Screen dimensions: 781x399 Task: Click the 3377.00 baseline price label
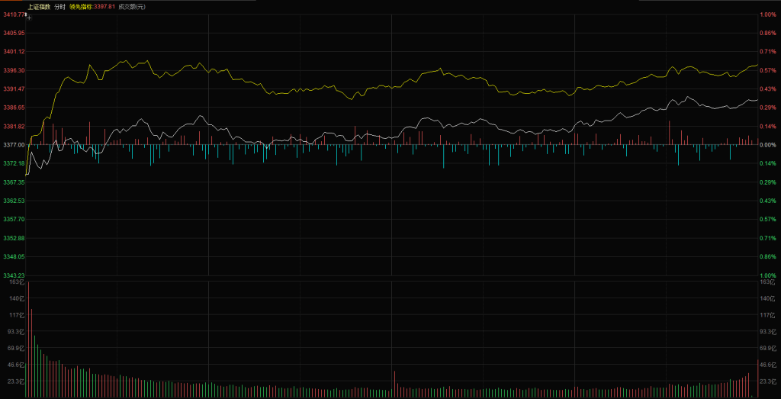pyautogui.click(x=14, y=144)
